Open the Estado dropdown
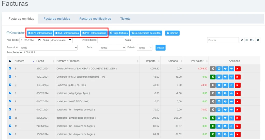This screenshot has height=140, width=265. 144,48
